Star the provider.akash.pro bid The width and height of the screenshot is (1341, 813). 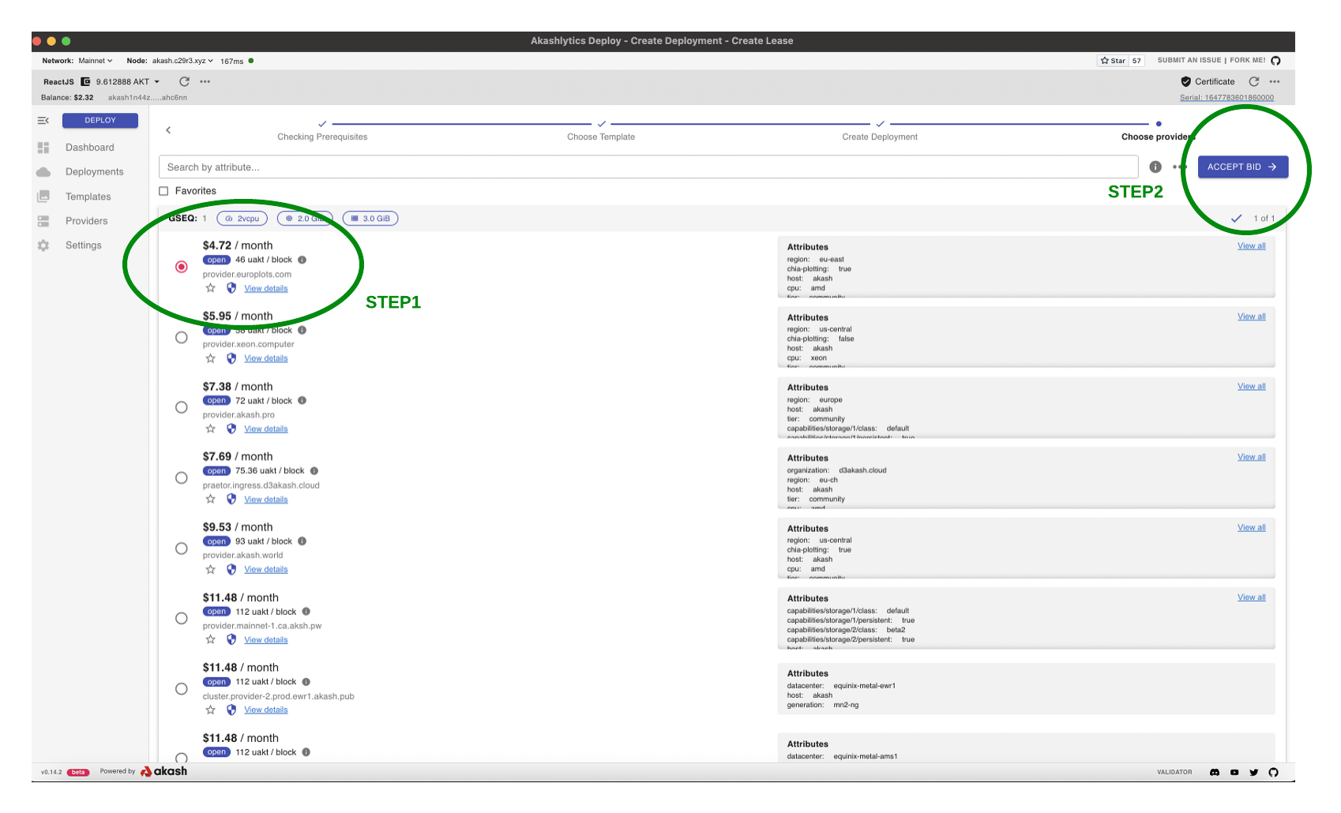210,429
